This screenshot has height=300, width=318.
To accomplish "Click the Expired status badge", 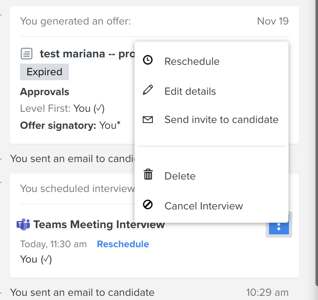I will pos(44,72).
